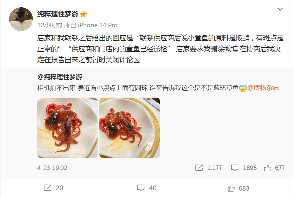Viewport: 293px width, 197px height.
Task: Repost this post using share icon 20
Action: [x=48, y=188]
